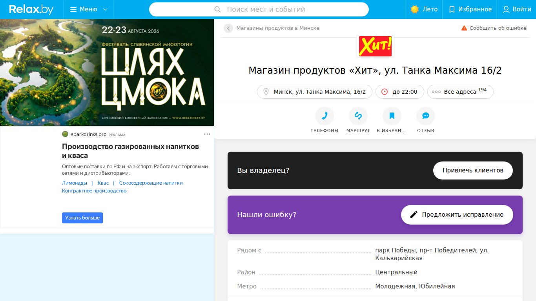The image size is (536, 301).
Task: Open sparkdrinks.pro ad source link
Action: 89,134
